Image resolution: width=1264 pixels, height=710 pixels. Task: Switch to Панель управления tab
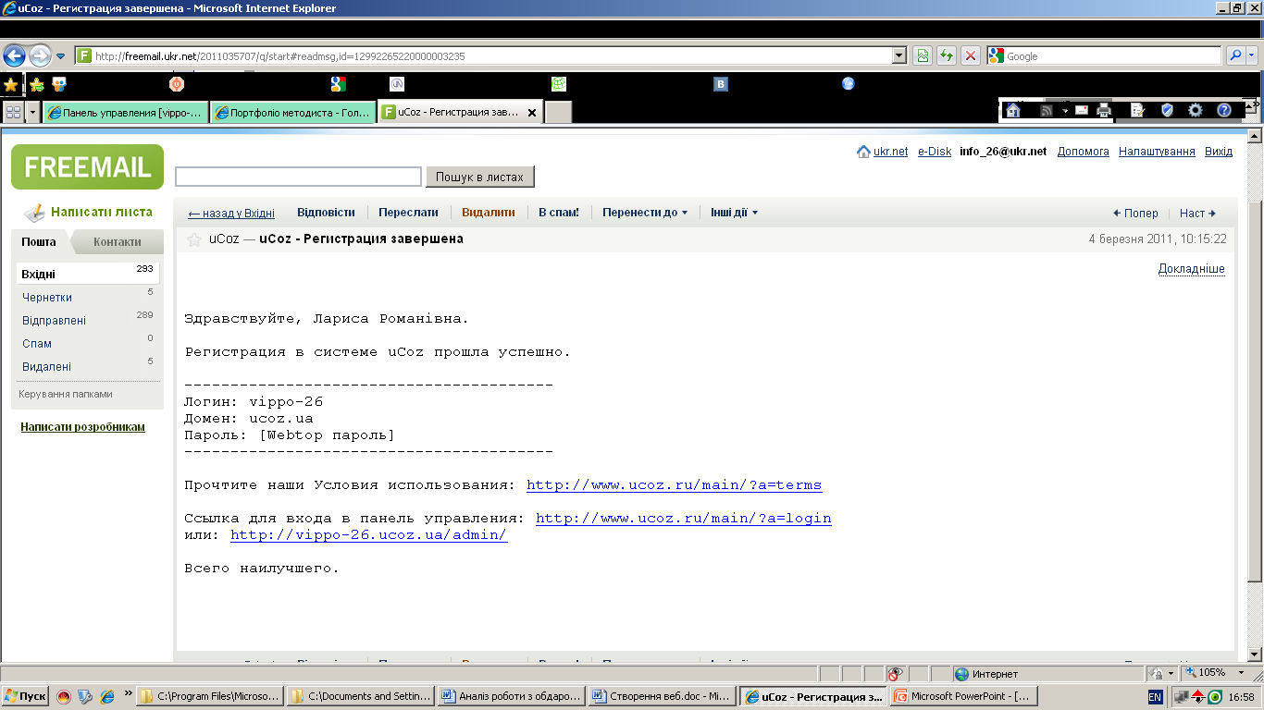point(126,113)
